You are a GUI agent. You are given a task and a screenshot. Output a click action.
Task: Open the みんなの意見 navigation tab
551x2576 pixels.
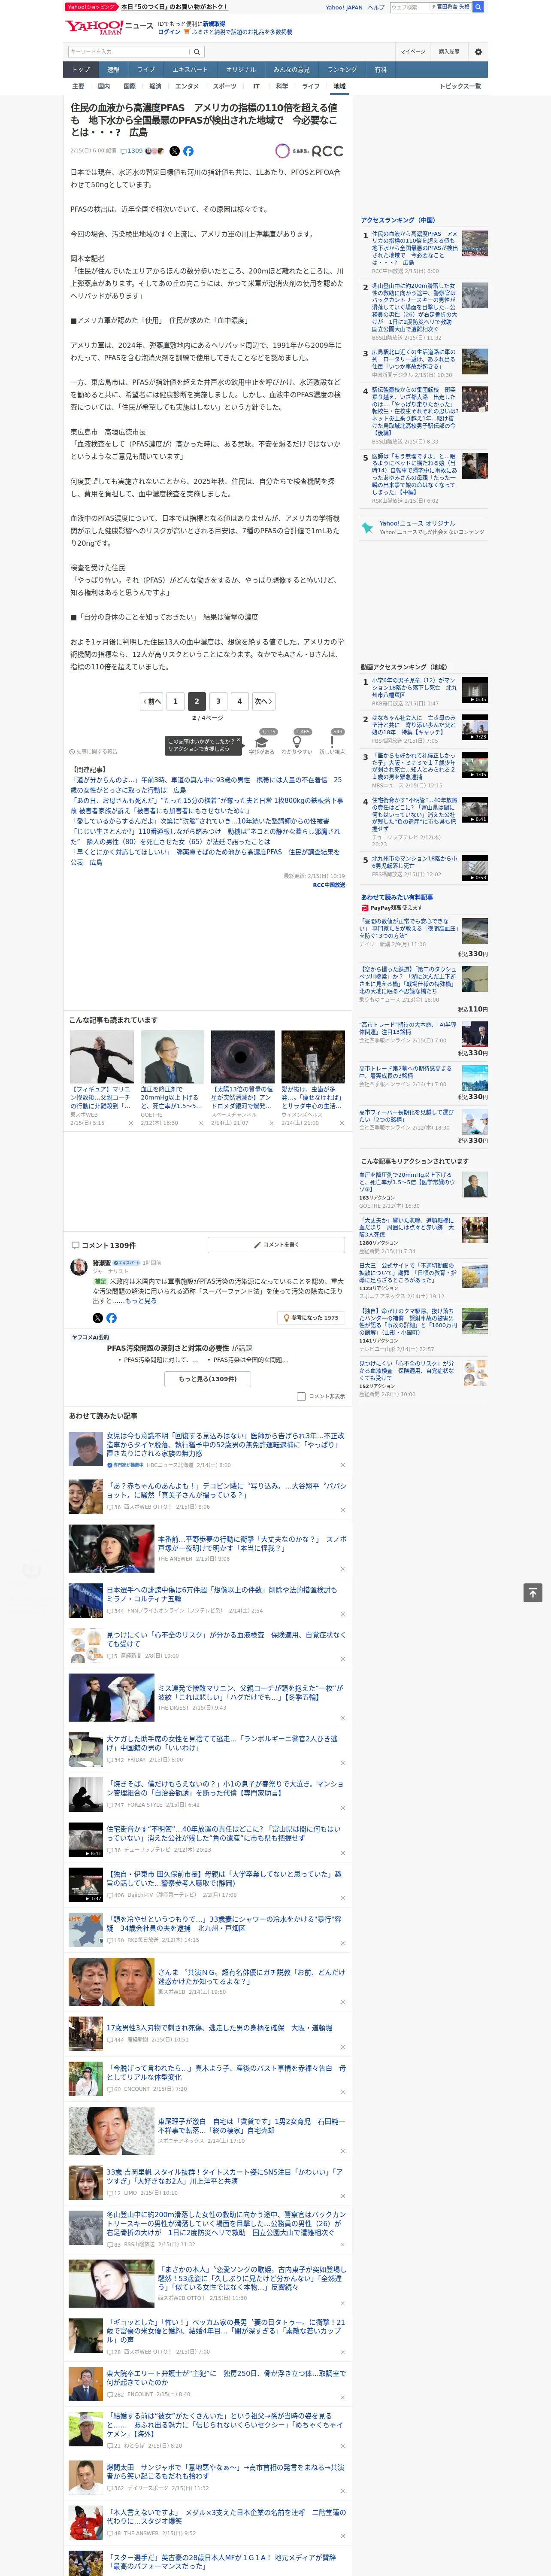291,70
